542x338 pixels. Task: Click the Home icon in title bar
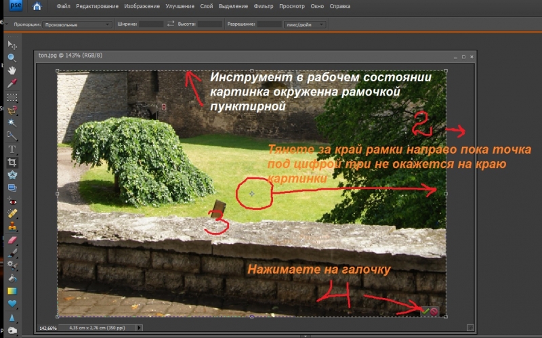[x=37, y=7]
